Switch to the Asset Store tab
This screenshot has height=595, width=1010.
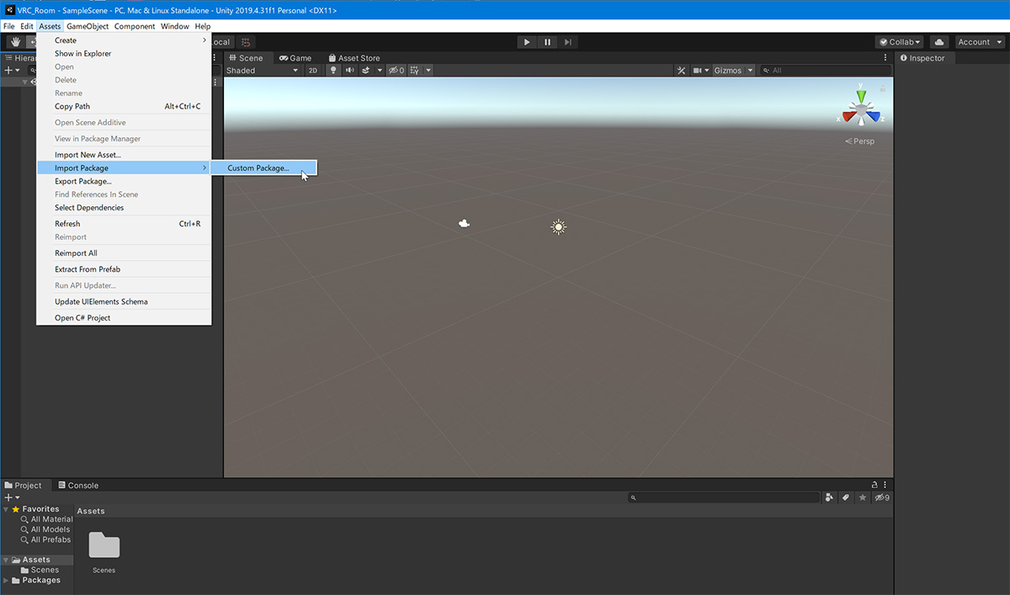353,58
